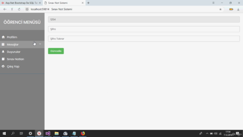Click the Çıkış Yap icon
243x137 pixels.
(3, 66)
